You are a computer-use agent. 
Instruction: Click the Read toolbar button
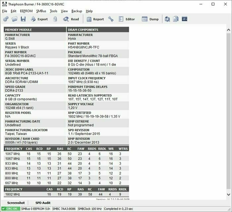71,19
